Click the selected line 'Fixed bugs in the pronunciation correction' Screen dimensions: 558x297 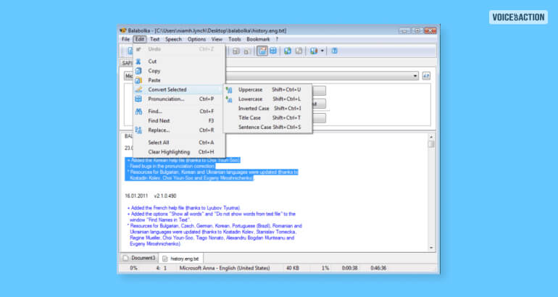pos(171,166)
